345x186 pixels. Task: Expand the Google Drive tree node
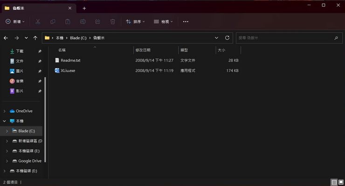click(7, 161)
